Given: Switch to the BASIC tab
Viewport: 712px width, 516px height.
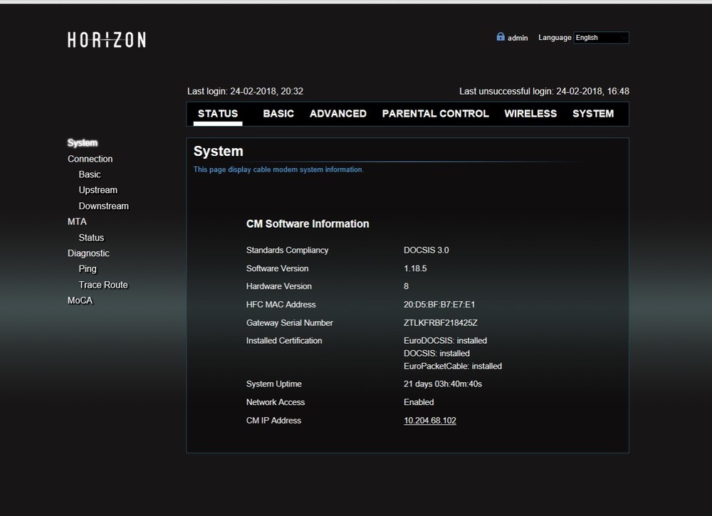Looking at the screenshot, I should coord(278,114).
